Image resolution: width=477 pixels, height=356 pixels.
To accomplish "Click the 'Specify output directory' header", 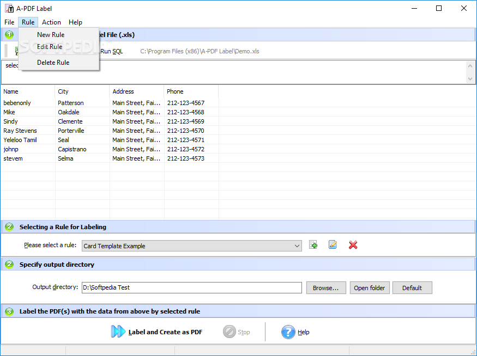I will coord(57,265).
